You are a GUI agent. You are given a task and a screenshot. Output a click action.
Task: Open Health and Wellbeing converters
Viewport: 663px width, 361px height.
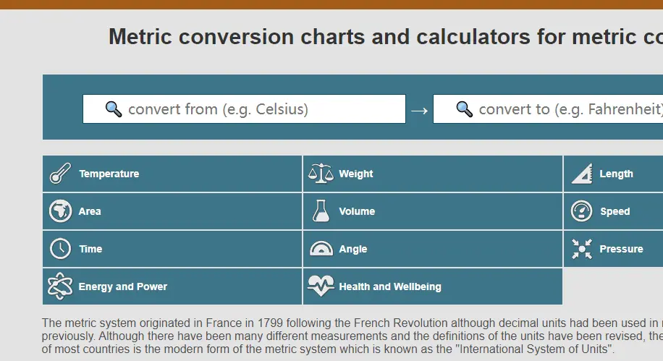[x=390, y=286]
